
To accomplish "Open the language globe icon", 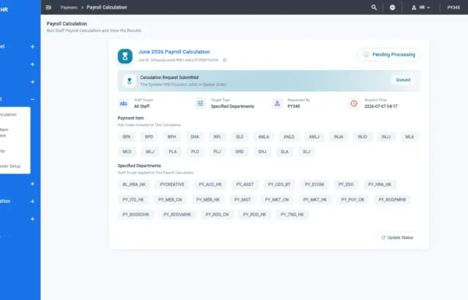I will [x=392, y=8].
